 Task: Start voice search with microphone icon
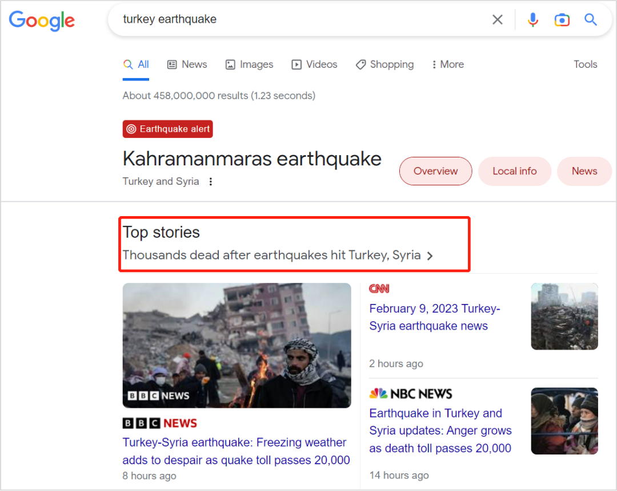click(x=532, y=20)
